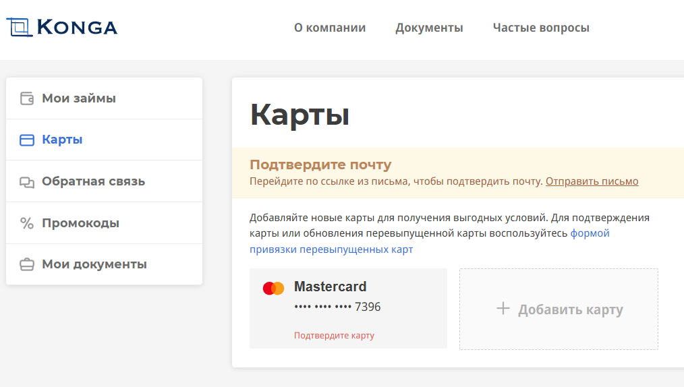Select the Mastercard ending in 7396 tile

point(348,308)
